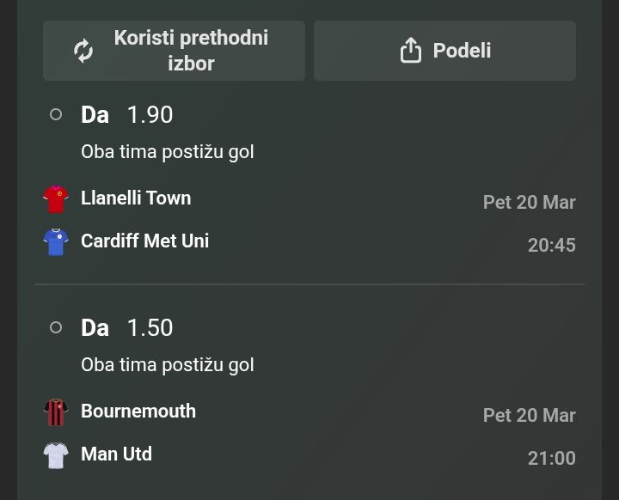Select the radio circle beside Da 1.90
The image size is (619, 500).
click(x=56, y=114)
